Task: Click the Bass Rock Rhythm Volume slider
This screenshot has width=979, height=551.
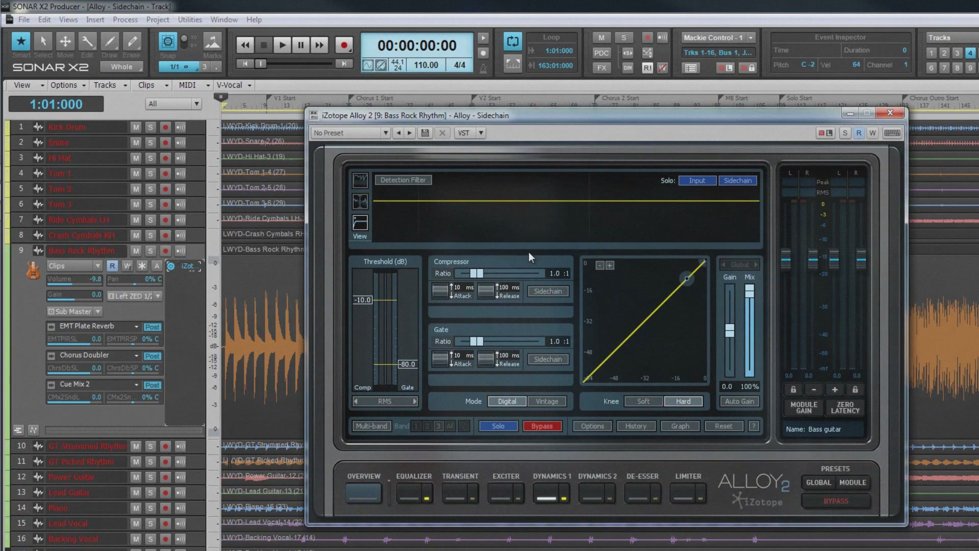Action: (74, 280)
